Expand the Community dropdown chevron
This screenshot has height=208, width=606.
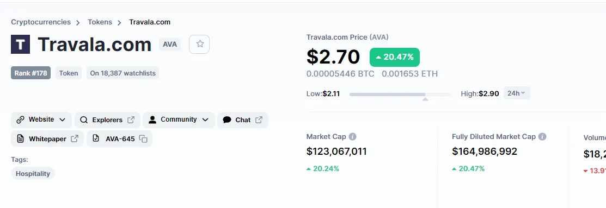pos(205,120)
